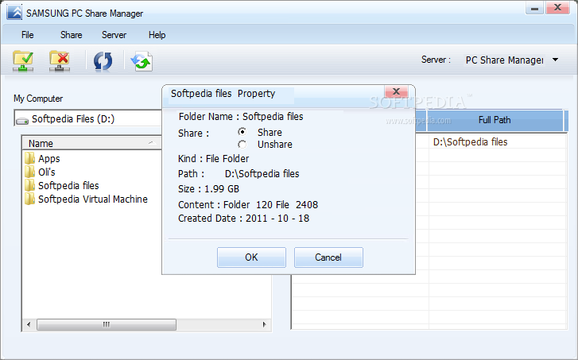
Task: Click the blue refresh arrows icon
Action: pos(103,61)
